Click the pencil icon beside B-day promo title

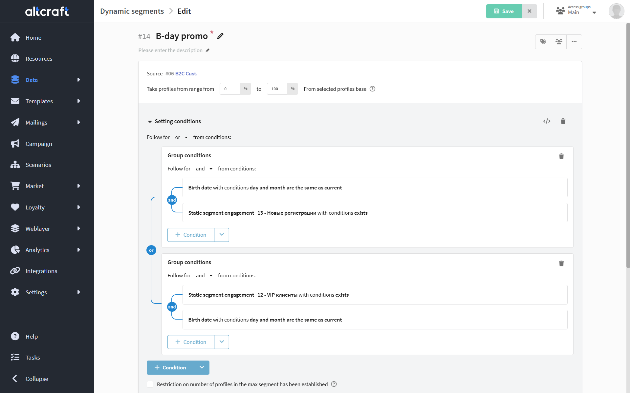[220, 36]
